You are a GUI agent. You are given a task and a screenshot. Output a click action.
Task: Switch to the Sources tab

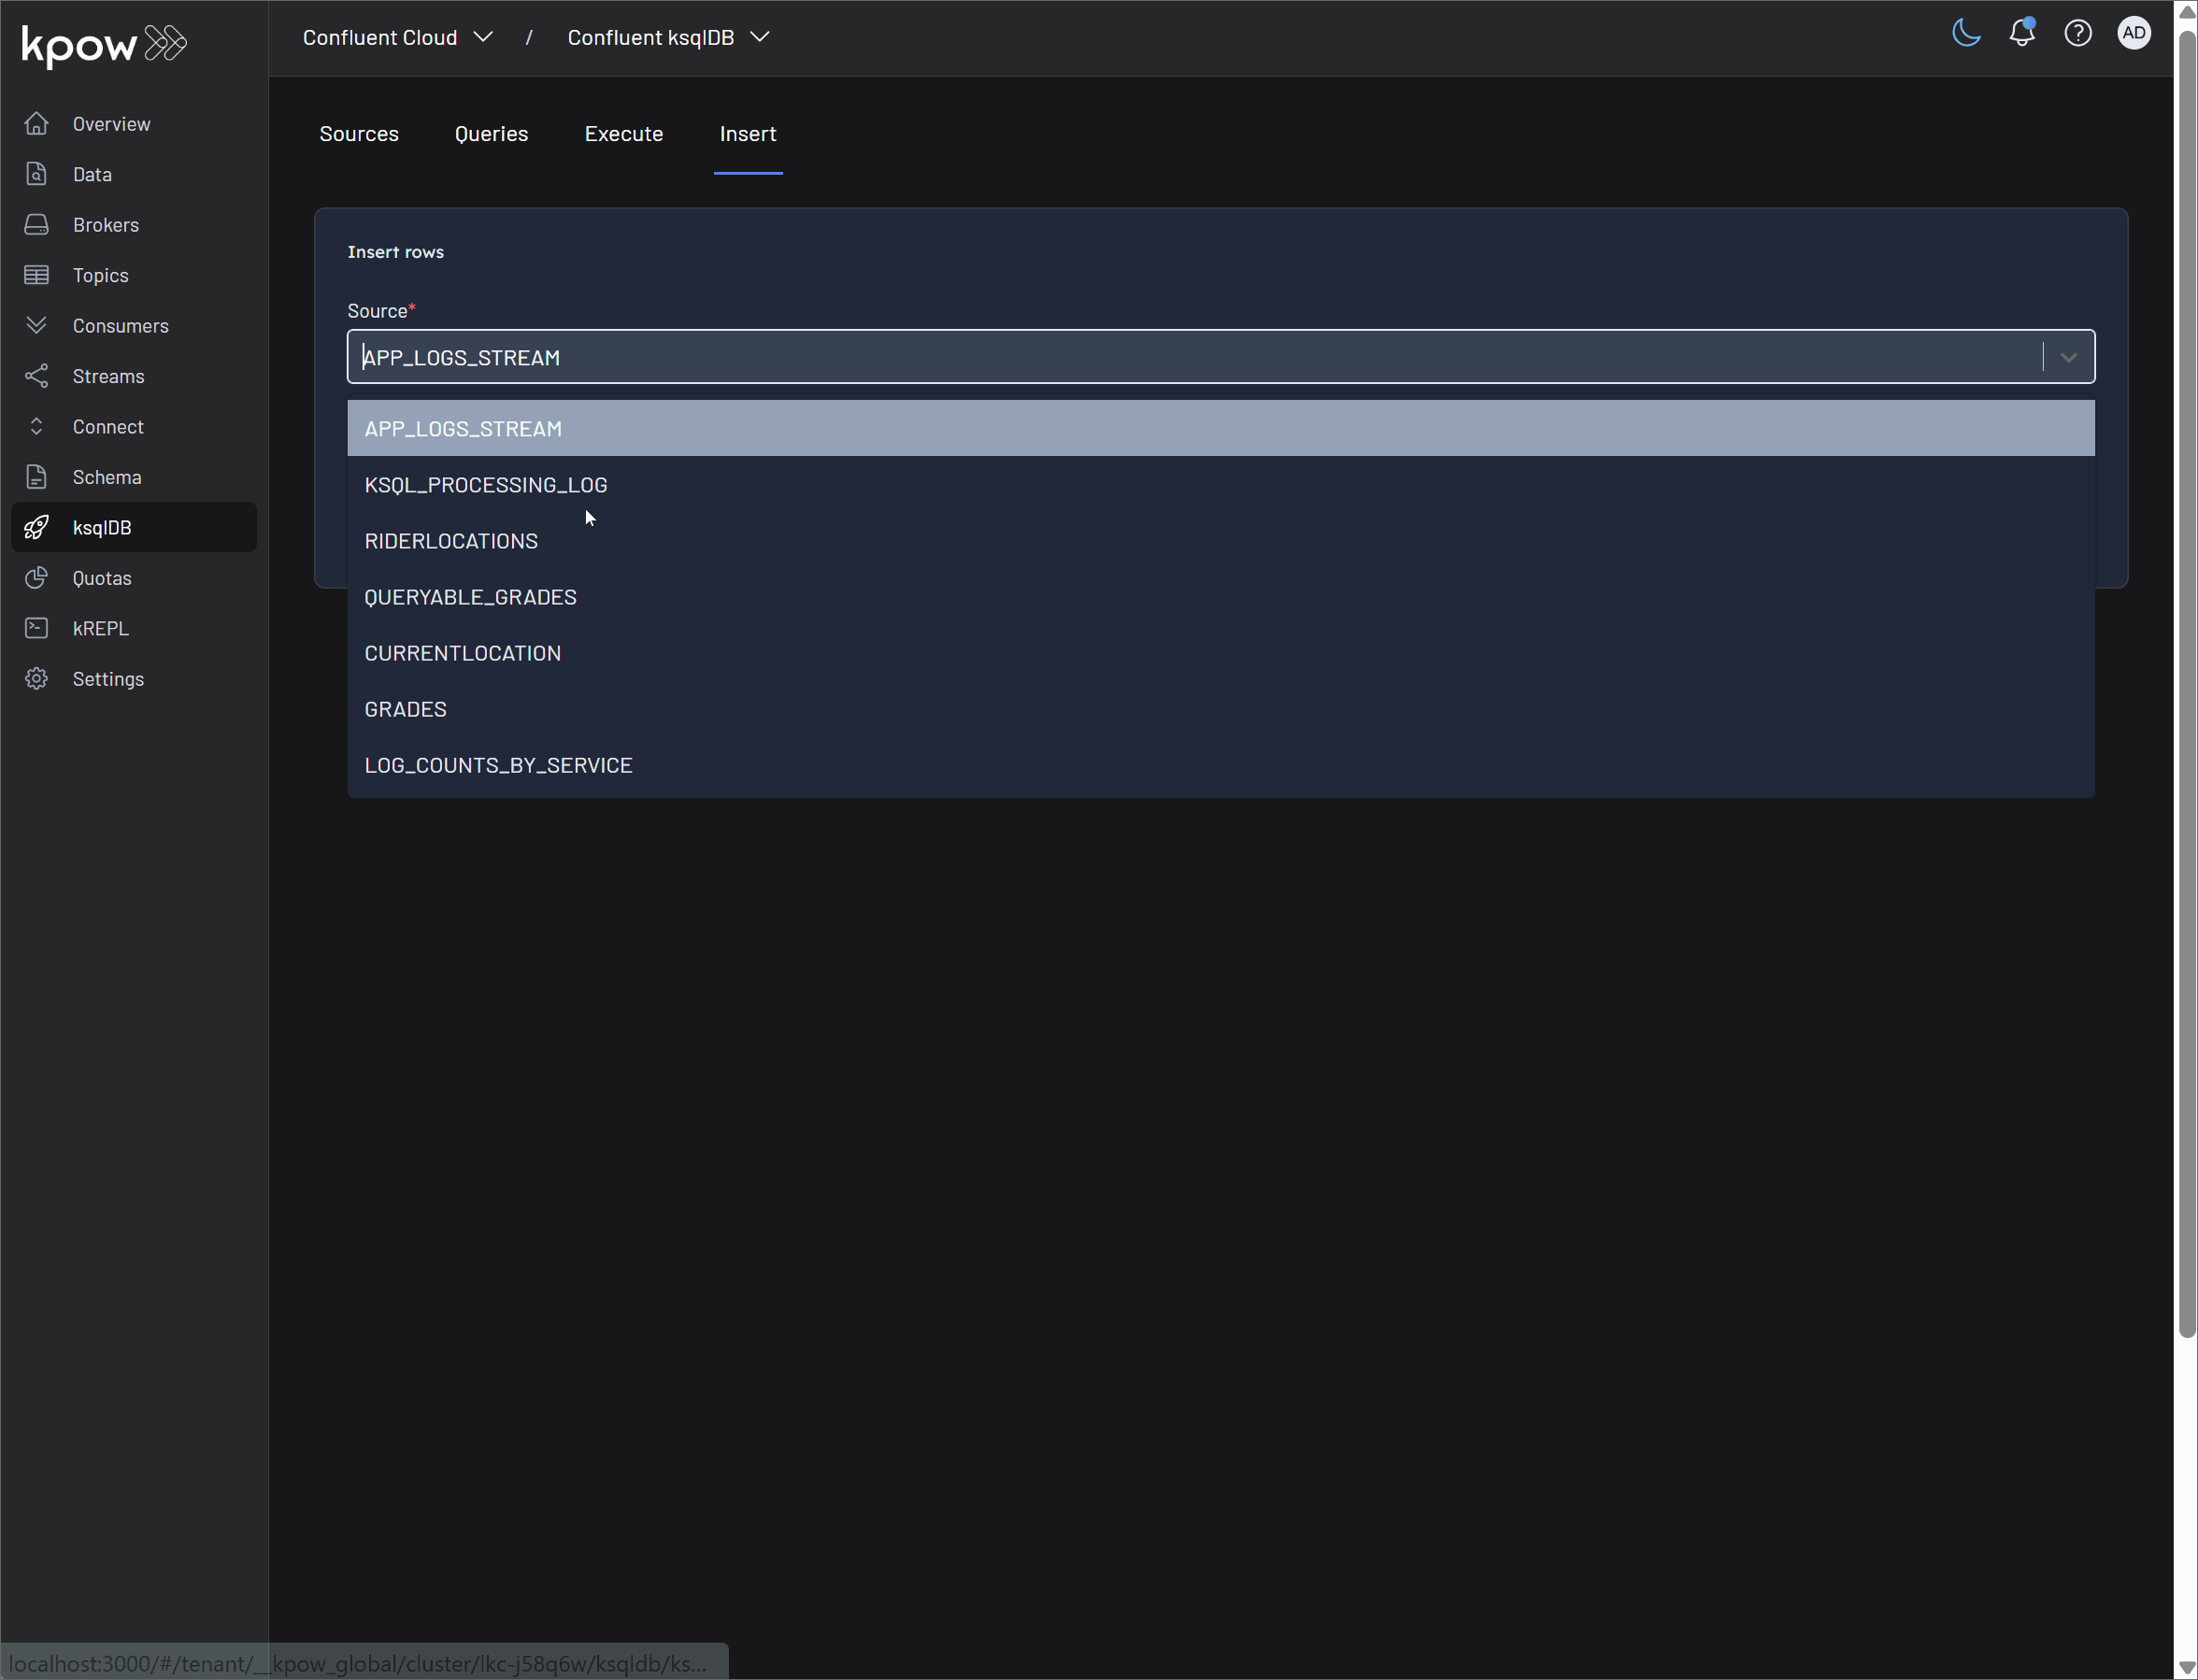point(359,134)
